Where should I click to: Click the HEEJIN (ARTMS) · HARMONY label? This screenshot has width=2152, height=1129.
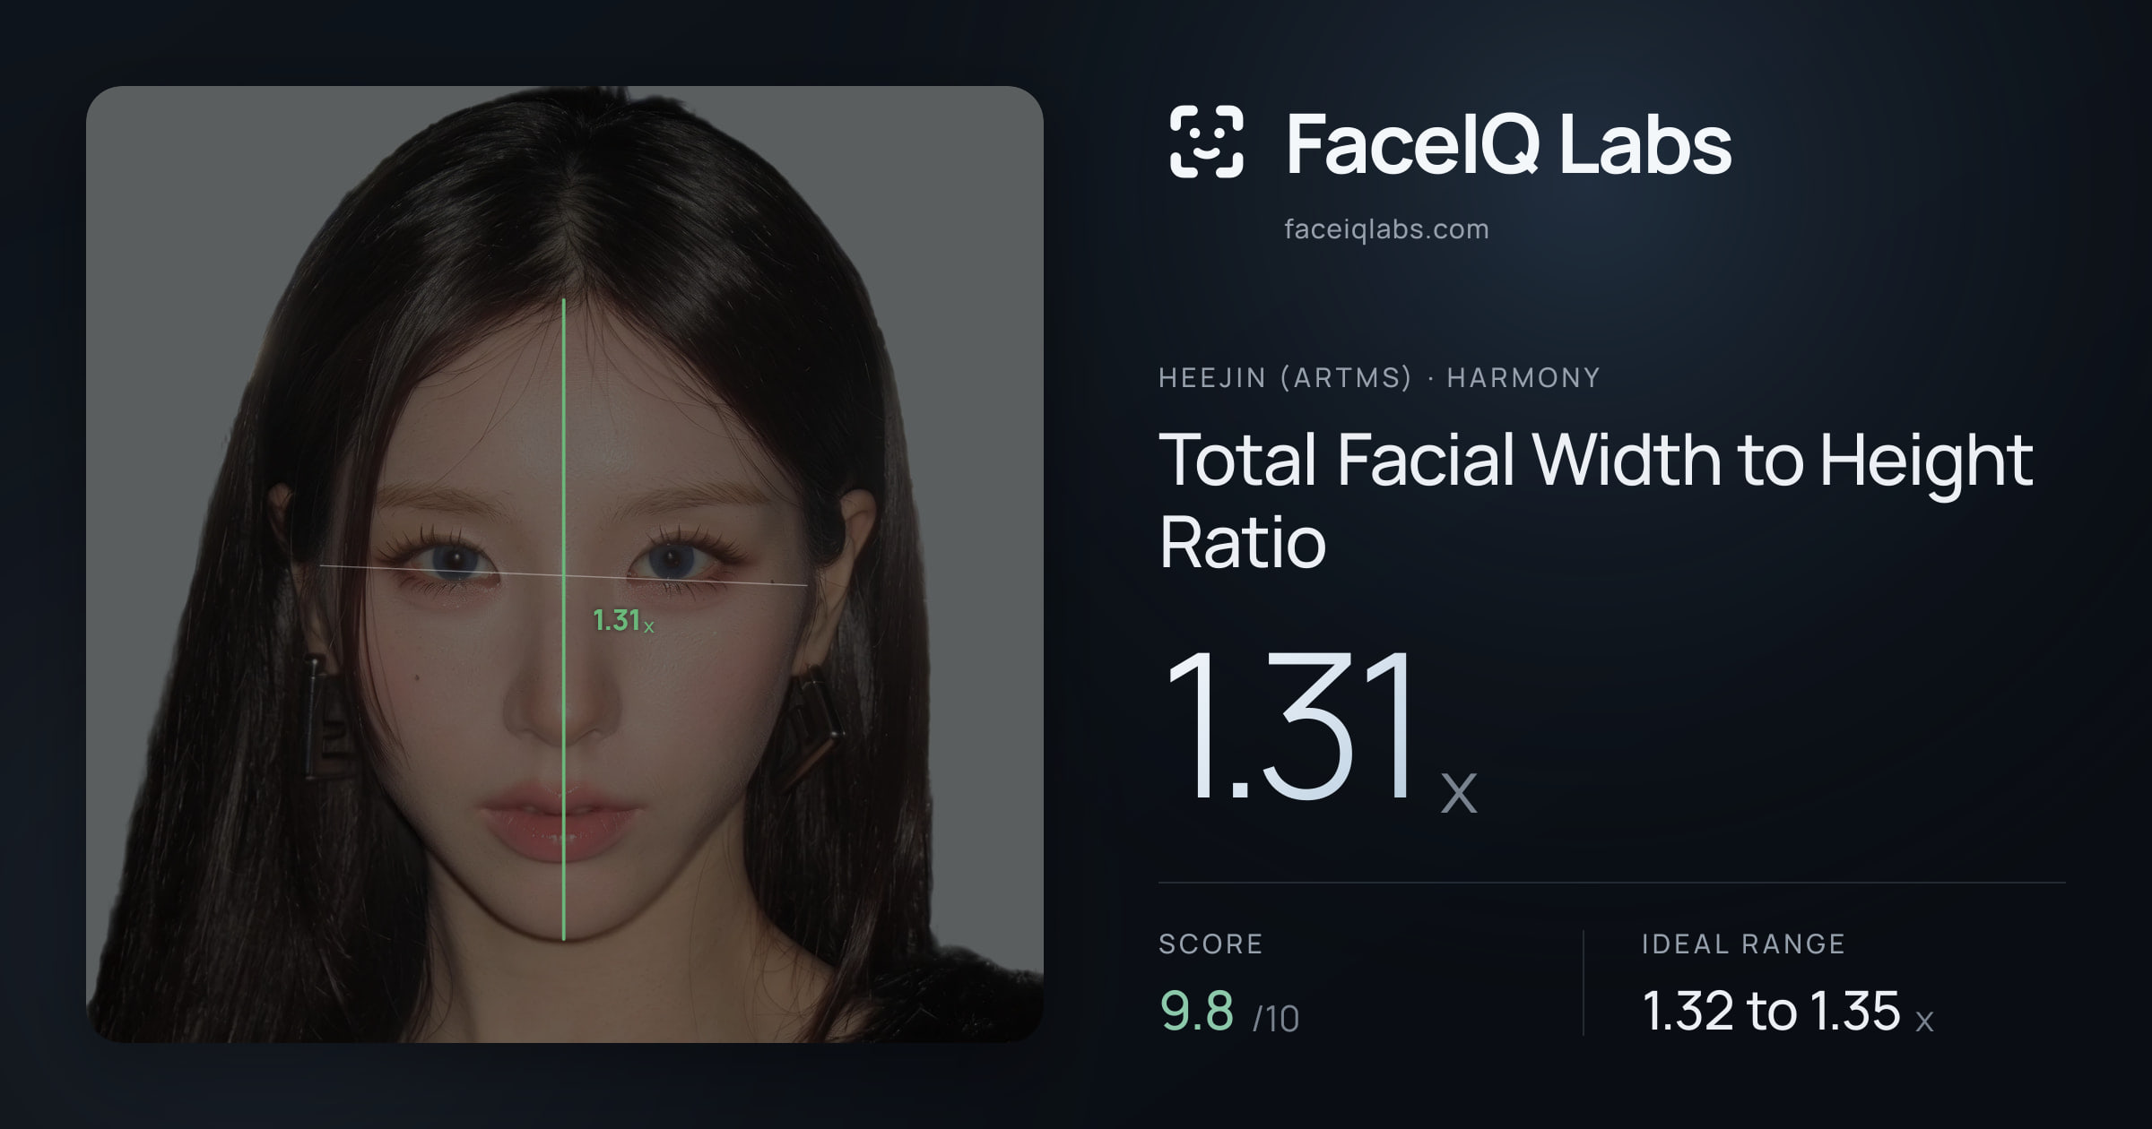coord(1379,377)
